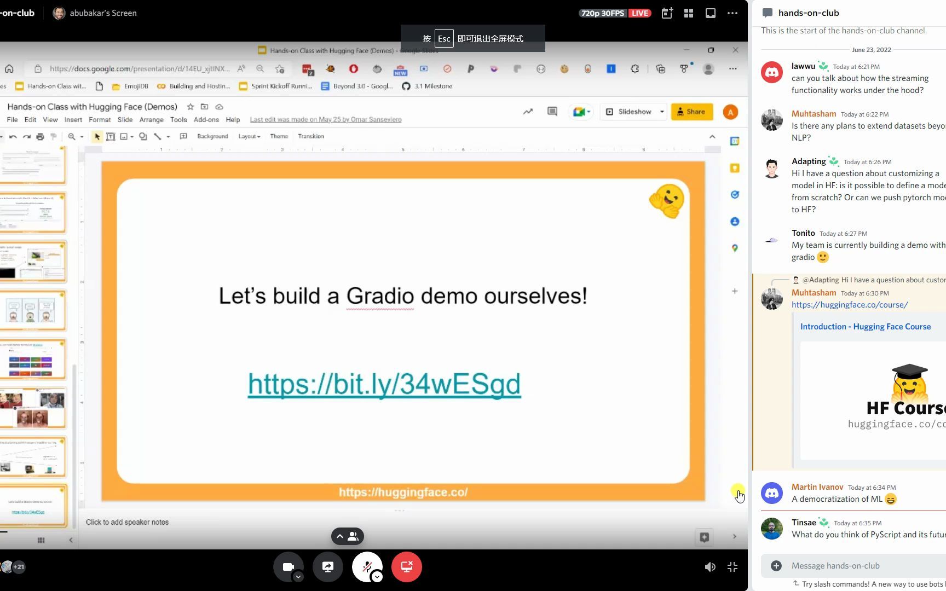Open the three-dot more options in Discord's top bar
Viewport: 946px width, 591px height.
(x=732, y=13)
